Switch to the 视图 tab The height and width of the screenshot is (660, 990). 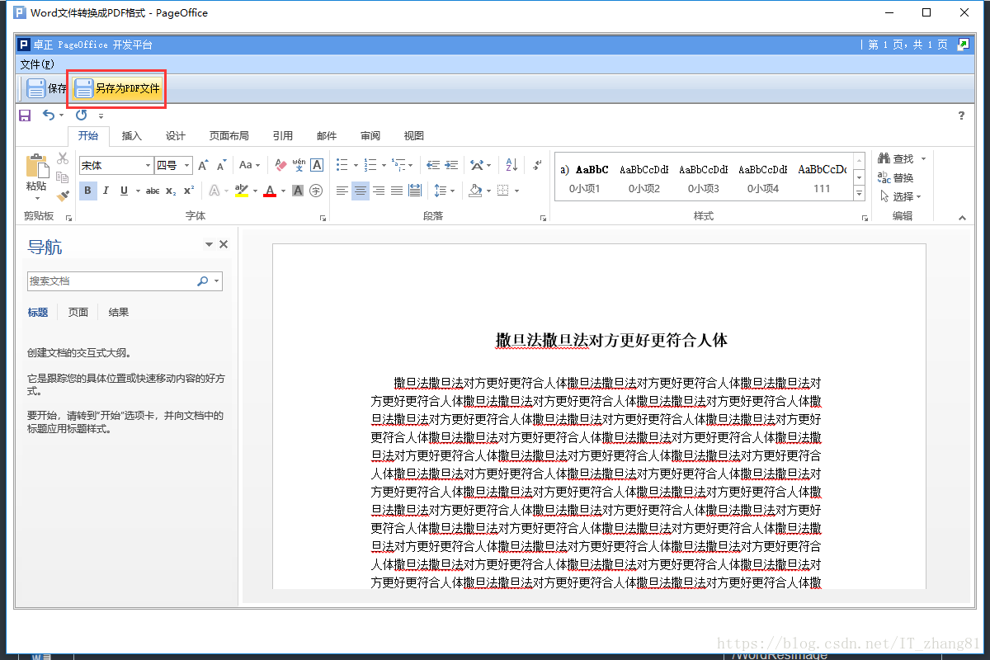tap(414, 136)
